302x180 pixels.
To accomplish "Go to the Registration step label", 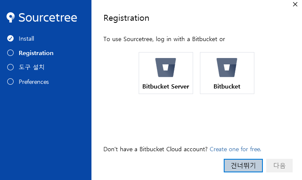I will 36,53.
